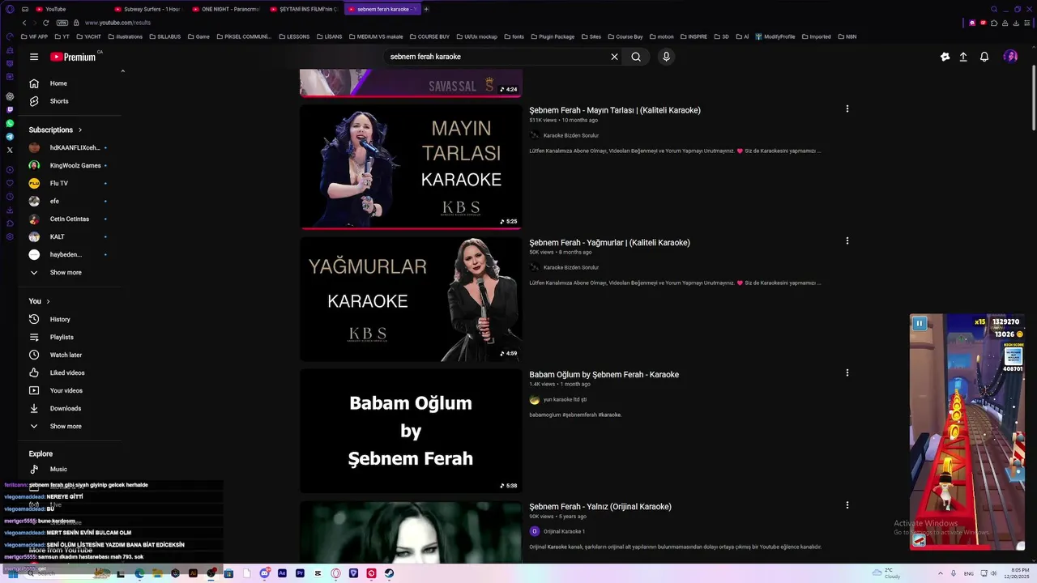Open options menu for Yalnız video

[x=847, y=504]
